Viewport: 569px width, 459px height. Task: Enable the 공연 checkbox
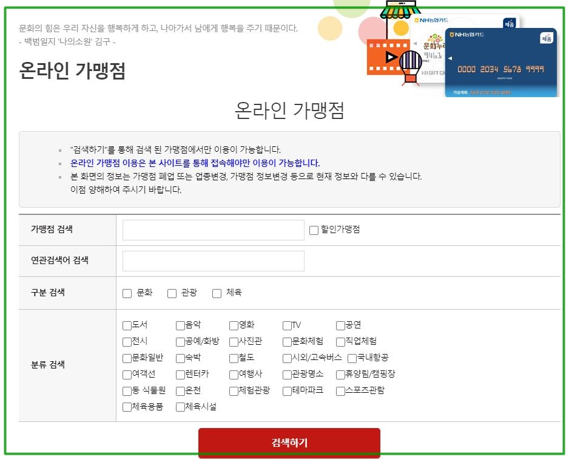(x=338, y=325)
